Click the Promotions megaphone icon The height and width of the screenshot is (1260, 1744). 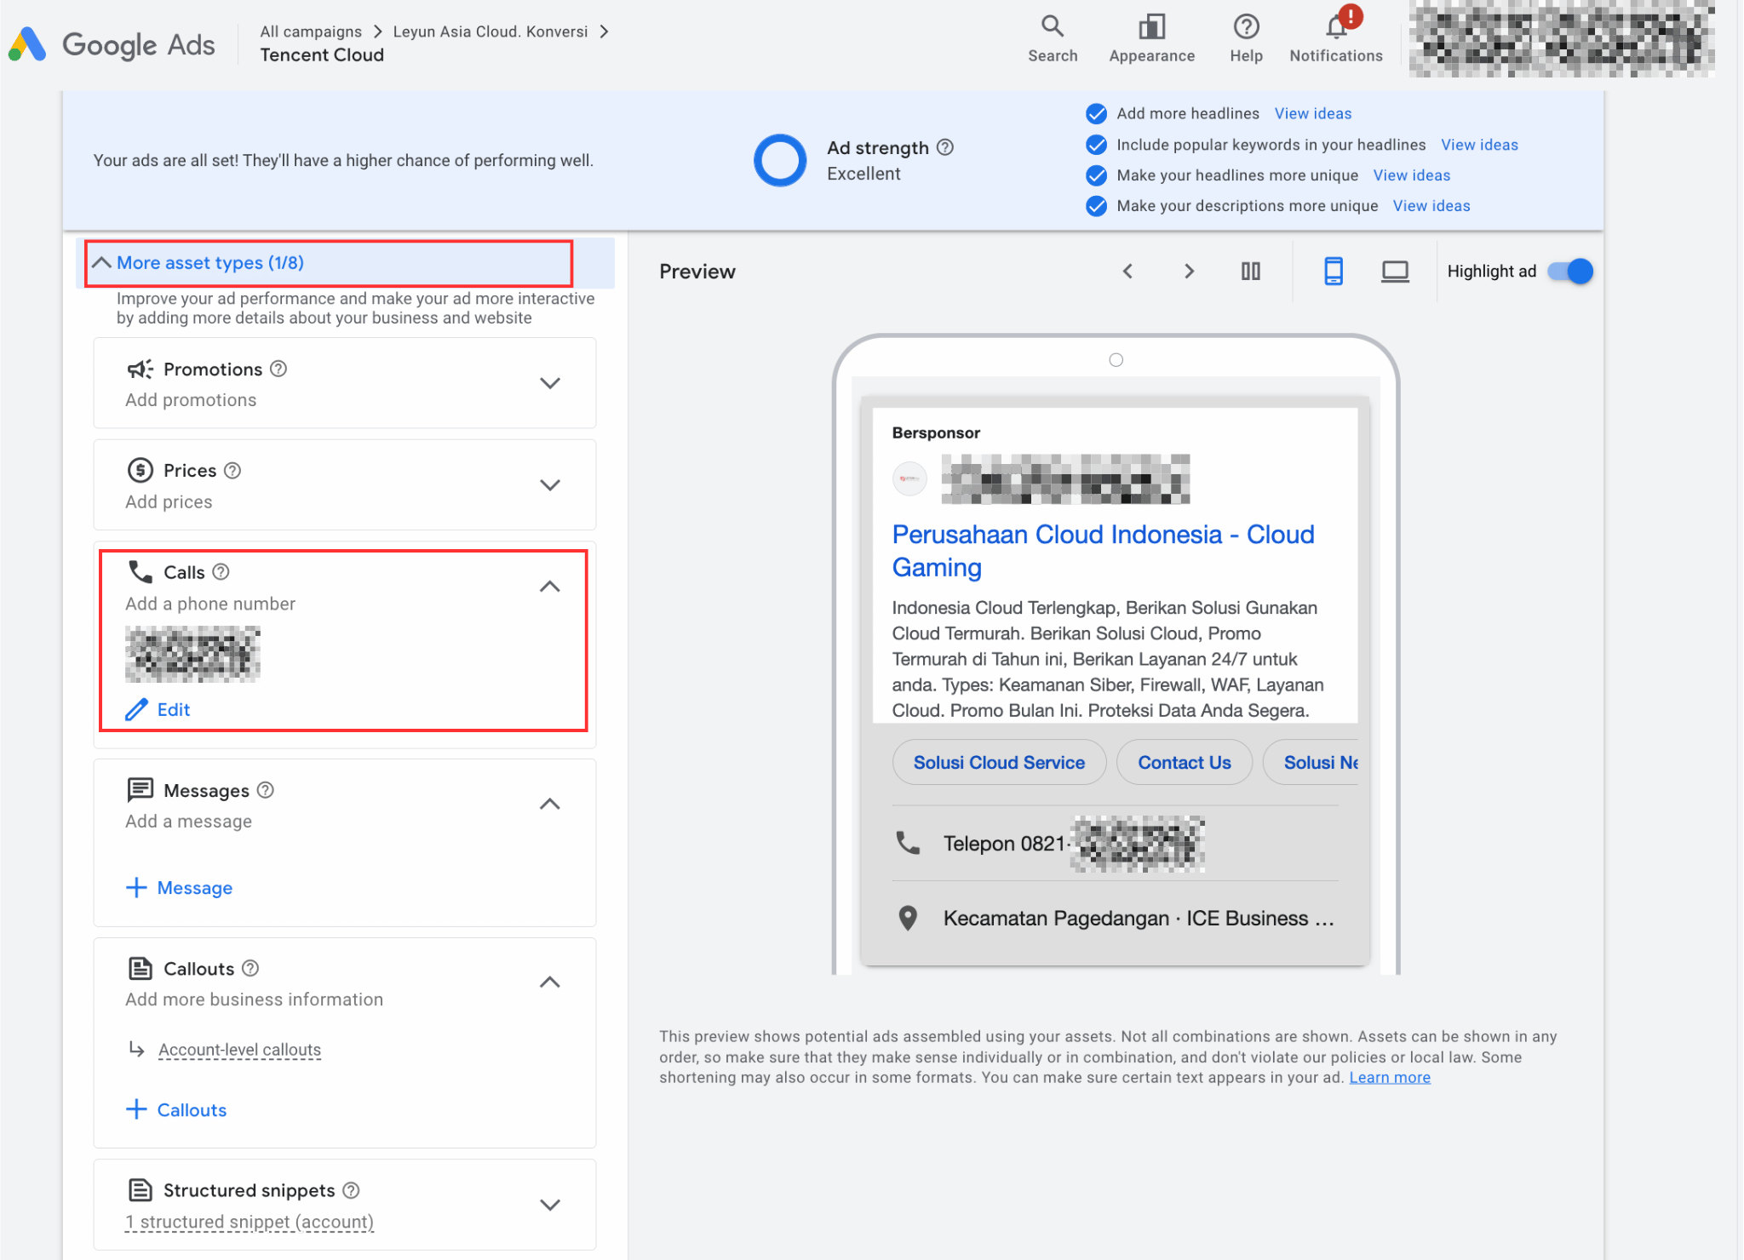pos(140,369)
